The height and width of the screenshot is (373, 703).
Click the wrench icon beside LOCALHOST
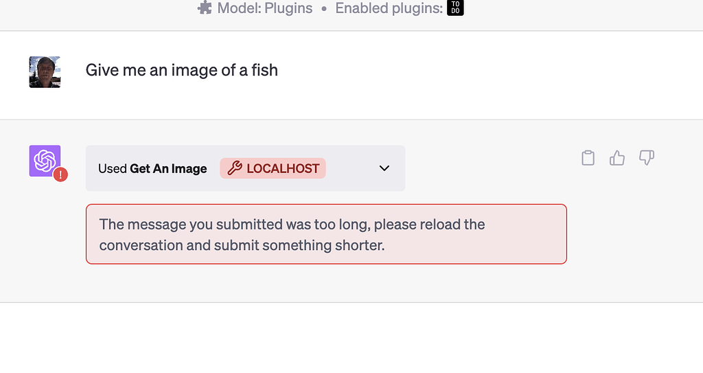coord(235,168)
